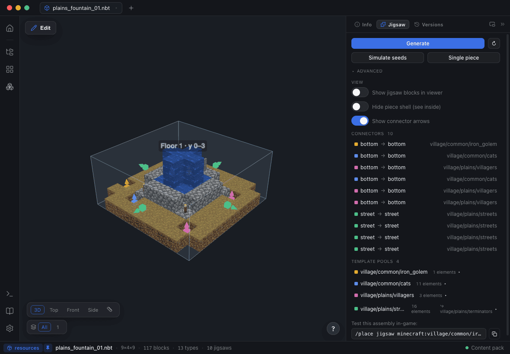
Task: Click the 9×4×9 dimensions status entry
Action: pyautogui.click(x=128, y=348)
